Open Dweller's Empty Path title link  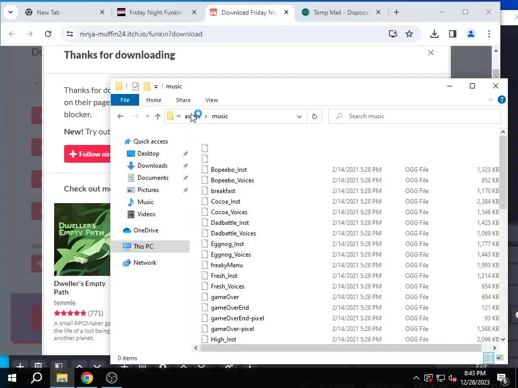click(x=79, y=287)
